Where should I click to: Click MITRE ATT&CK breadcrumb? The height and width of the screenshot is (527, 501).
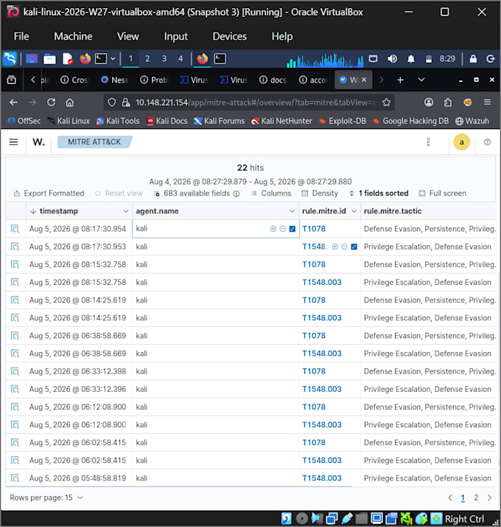pyautogui.click(x=94, y=142)
